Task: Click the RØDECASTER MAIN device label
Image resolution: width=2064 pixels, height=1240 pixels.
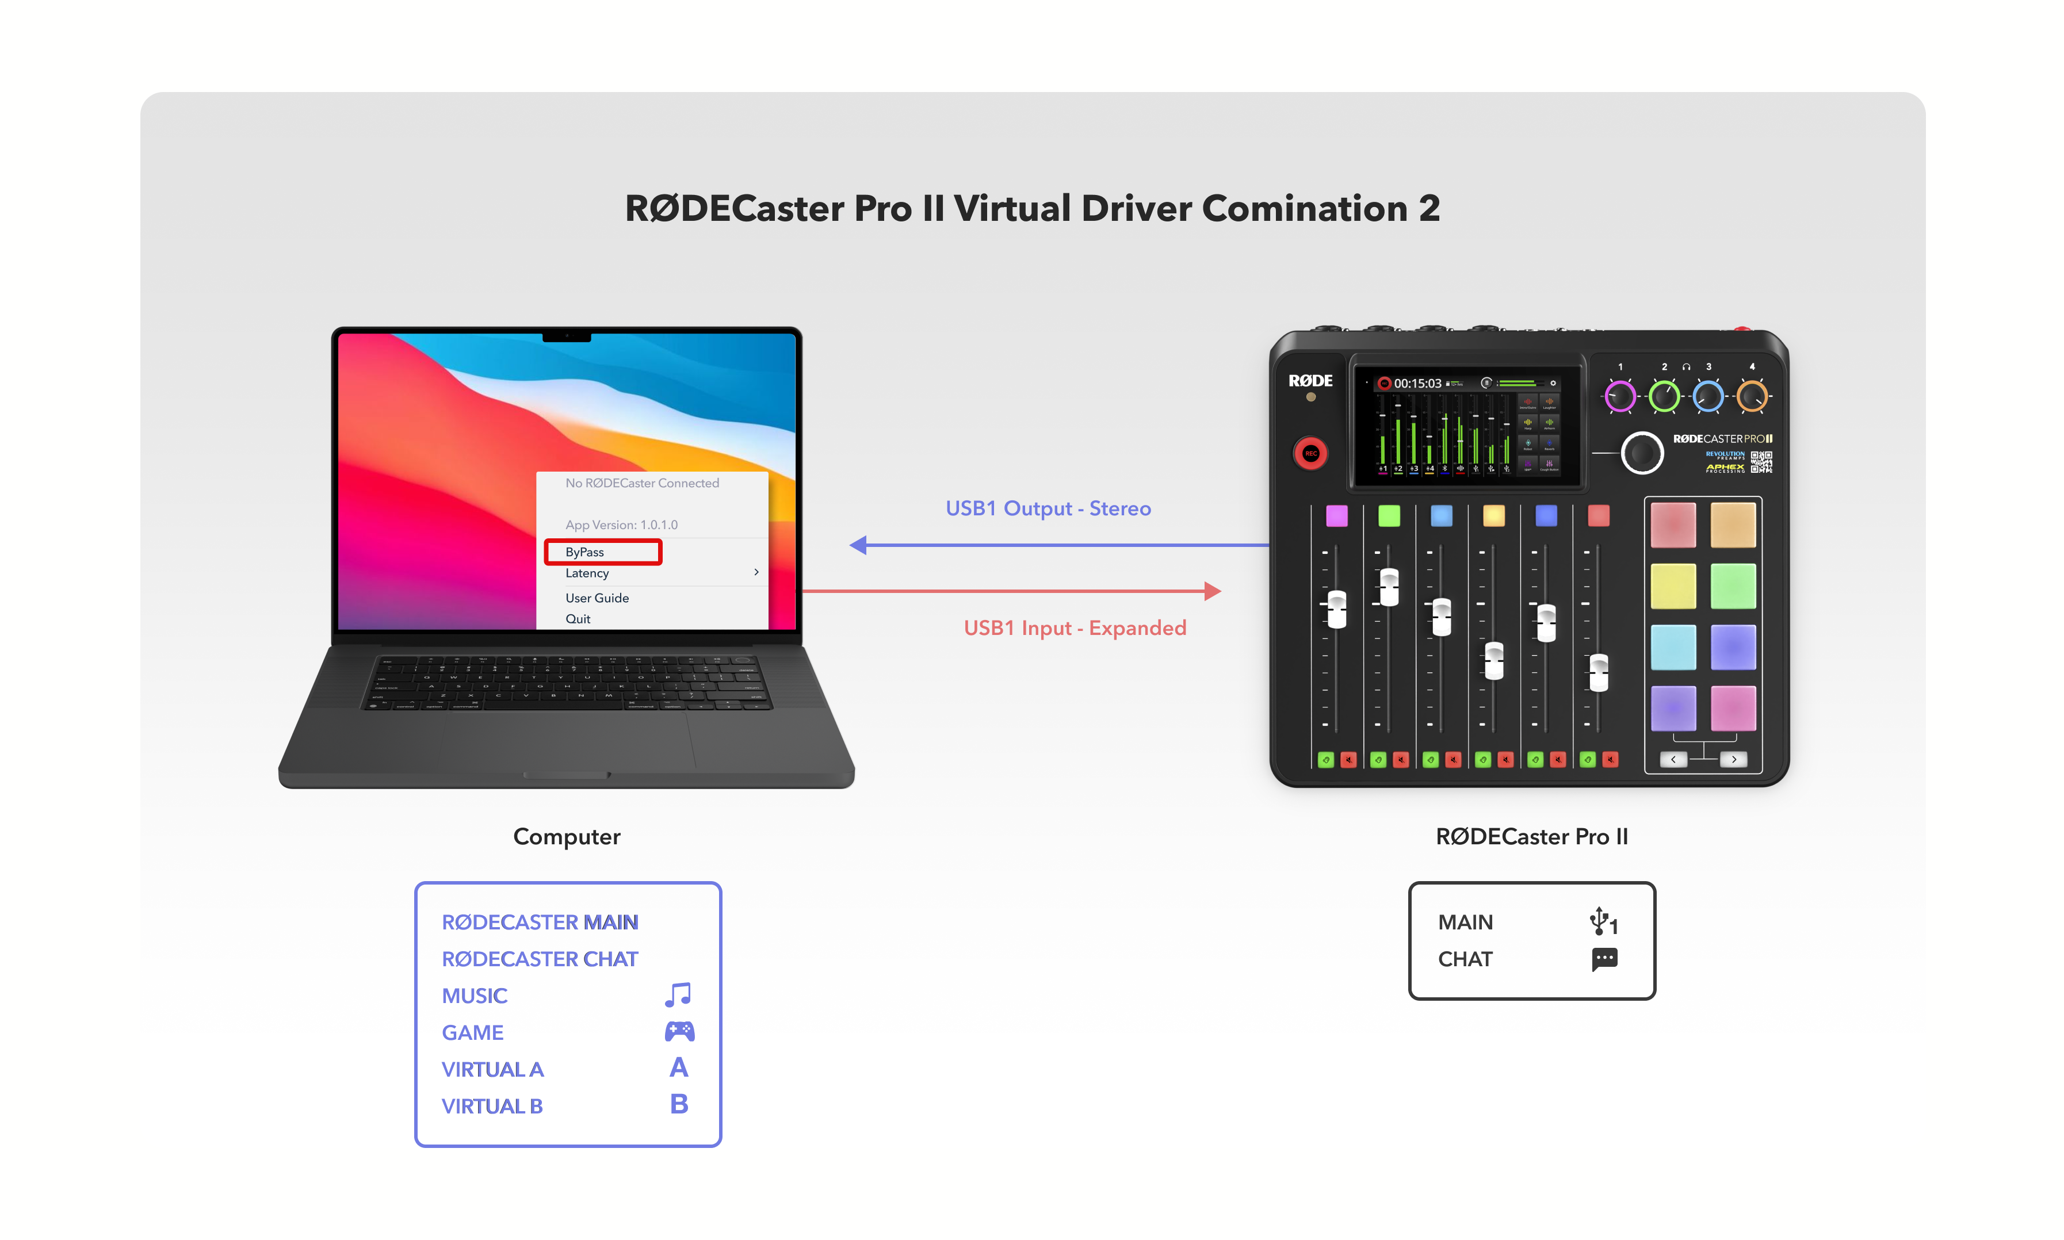Action: coord(539,921)
